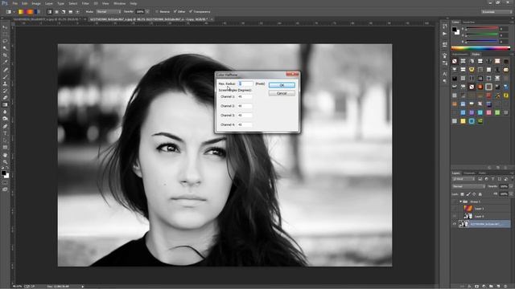Viewport: 515px width, 289px height.
Task: Show Layer 0 via its eye slot
Action: click(455, 216)
